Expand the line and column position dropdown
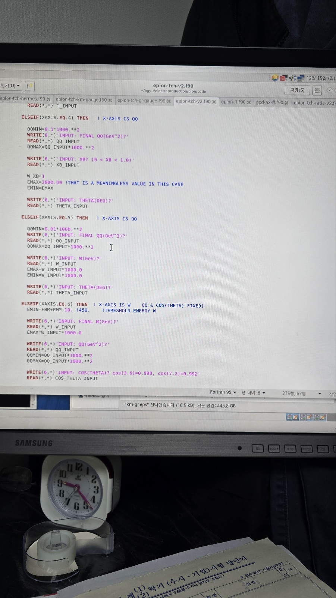This screenshot has height=598, width=336. (x=319, y=394)
